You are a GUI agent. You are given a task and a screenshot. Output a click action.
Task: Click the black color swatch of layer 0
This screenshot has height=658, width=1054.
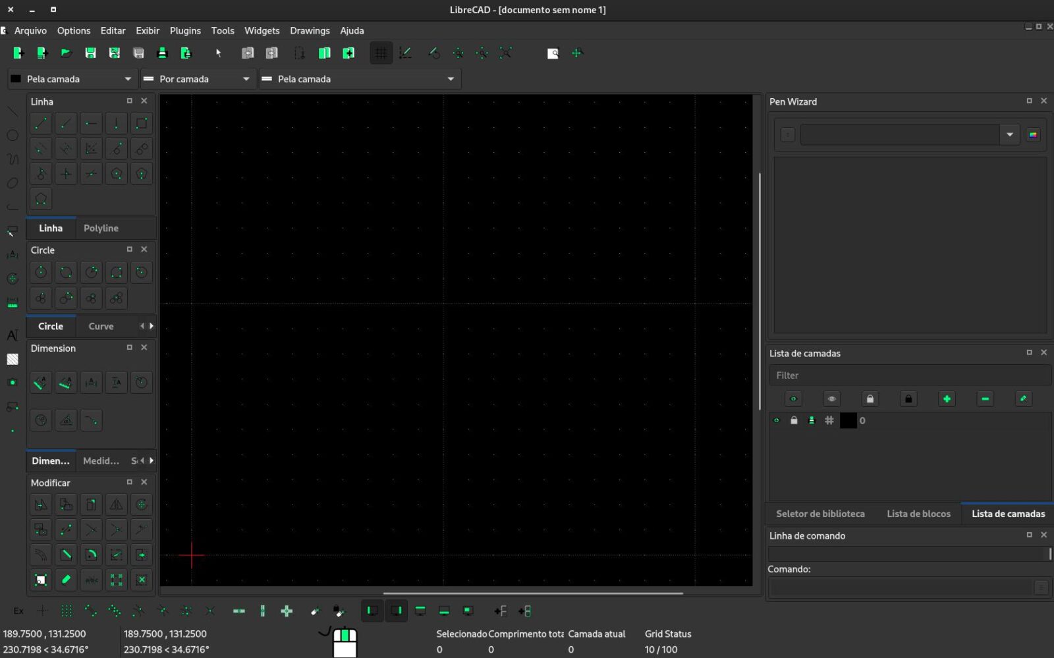pyautogui.click(x=848, y=420)
